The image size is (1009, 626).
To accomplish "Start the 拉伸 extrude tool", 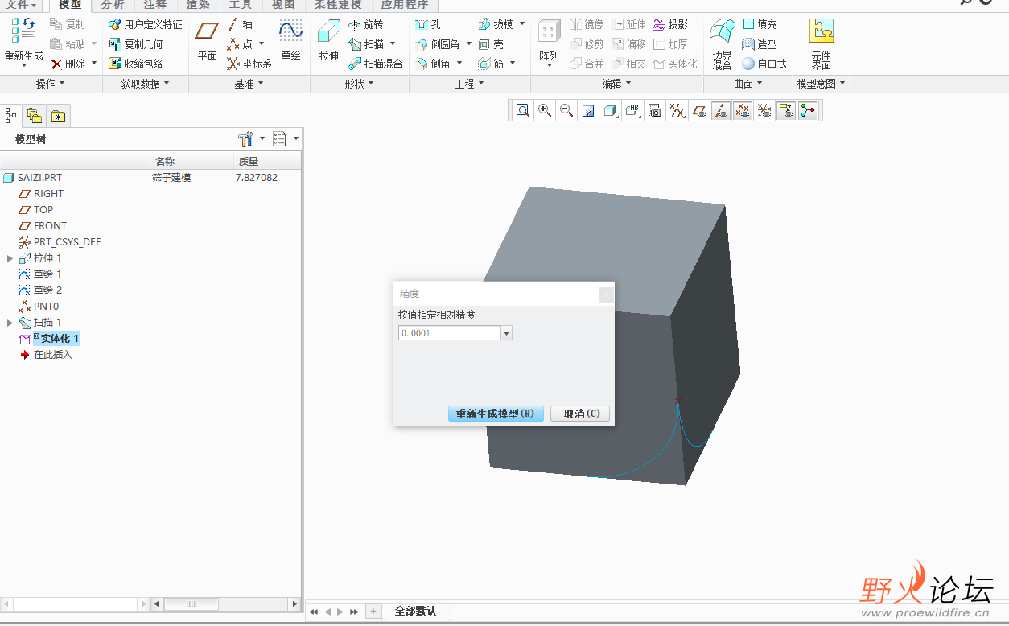I will tap(328, 40).
